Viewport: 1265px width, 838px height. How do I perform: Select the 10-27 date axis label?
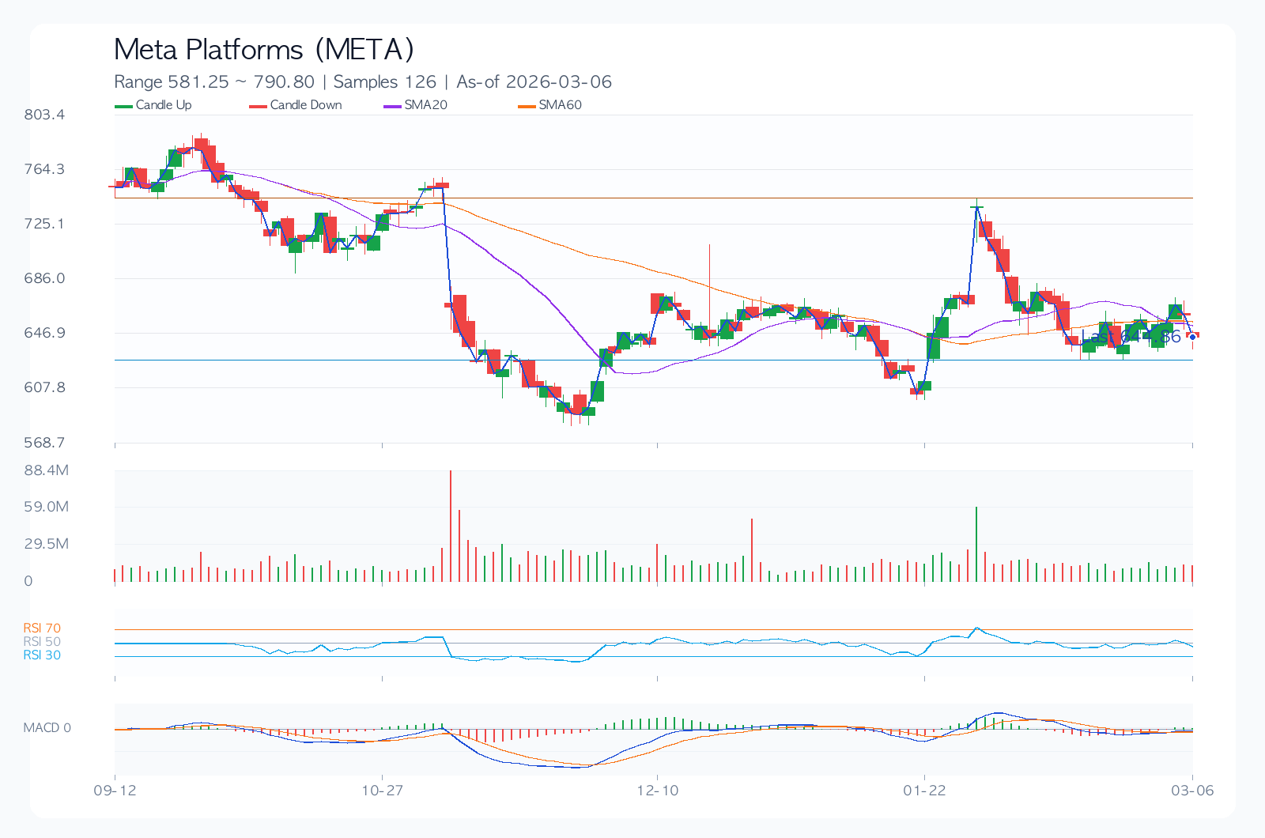point(383,791)
